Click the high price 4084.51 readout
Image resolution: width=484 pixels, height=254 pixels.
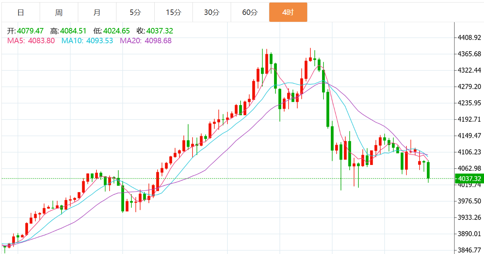(73, 31)
